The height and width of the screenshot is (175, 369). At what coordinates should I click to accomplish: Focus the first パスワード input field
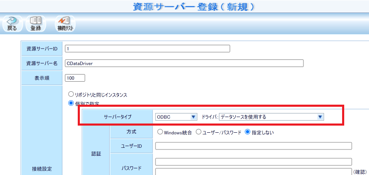(x=253, y=162)
